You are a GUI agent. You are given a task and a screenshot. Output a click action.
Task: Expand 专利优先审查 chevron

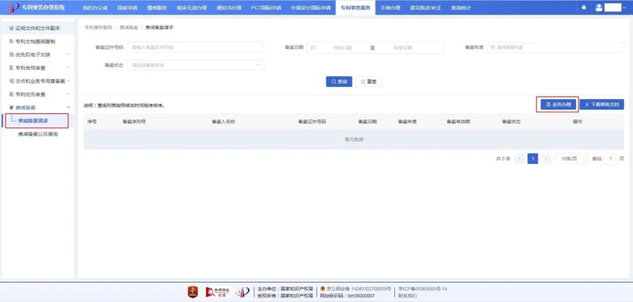point(68,94)
